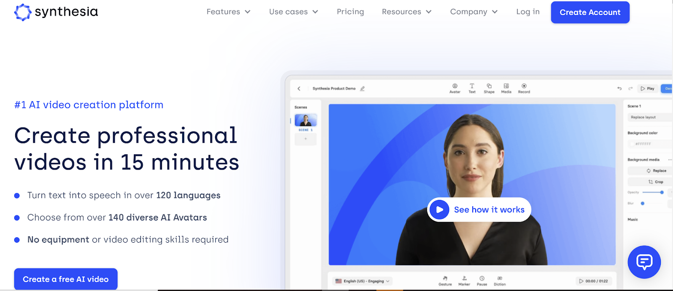Click the undo arrow in editor

coord(619,89)
